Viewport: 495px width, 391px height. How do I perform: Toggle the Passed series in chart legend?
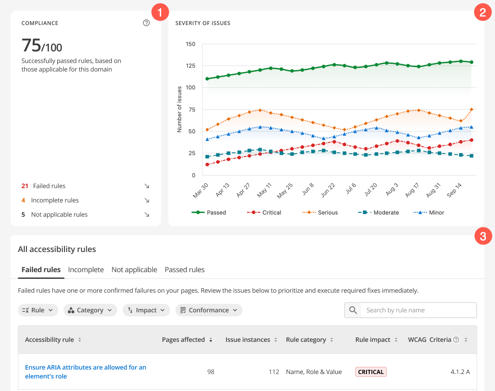[209, 213]
